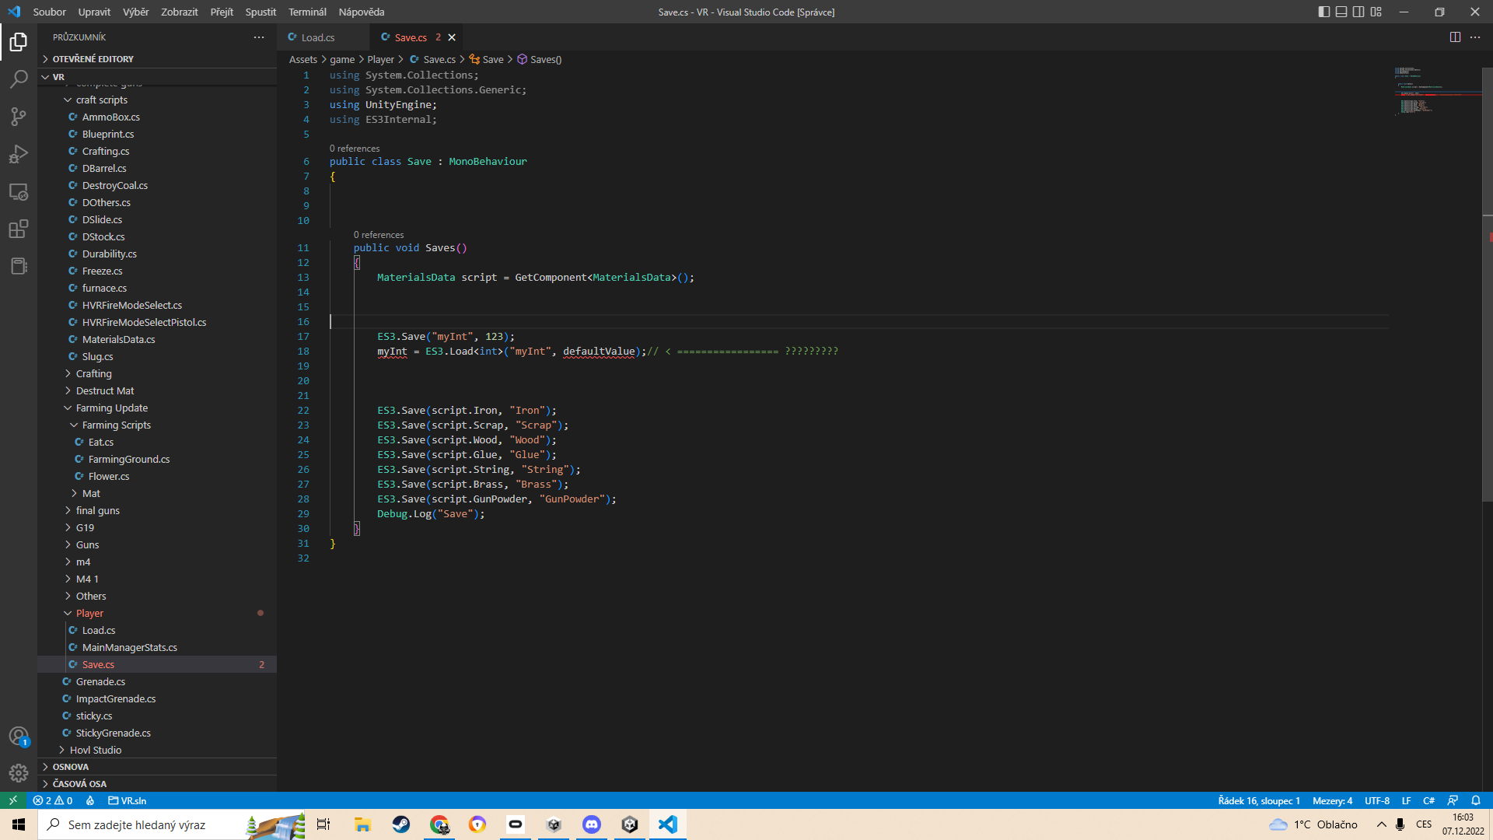
Task: Close the Save.cs editor tab
Action: coord(452,37)
